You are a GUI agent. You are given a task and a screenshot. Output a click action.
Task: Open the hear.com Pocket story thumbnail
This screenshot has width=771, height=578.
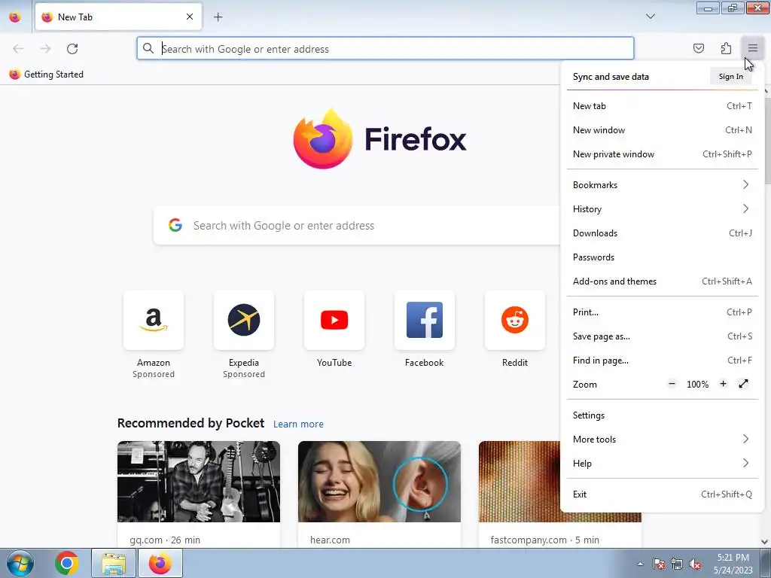pos(379,482)
